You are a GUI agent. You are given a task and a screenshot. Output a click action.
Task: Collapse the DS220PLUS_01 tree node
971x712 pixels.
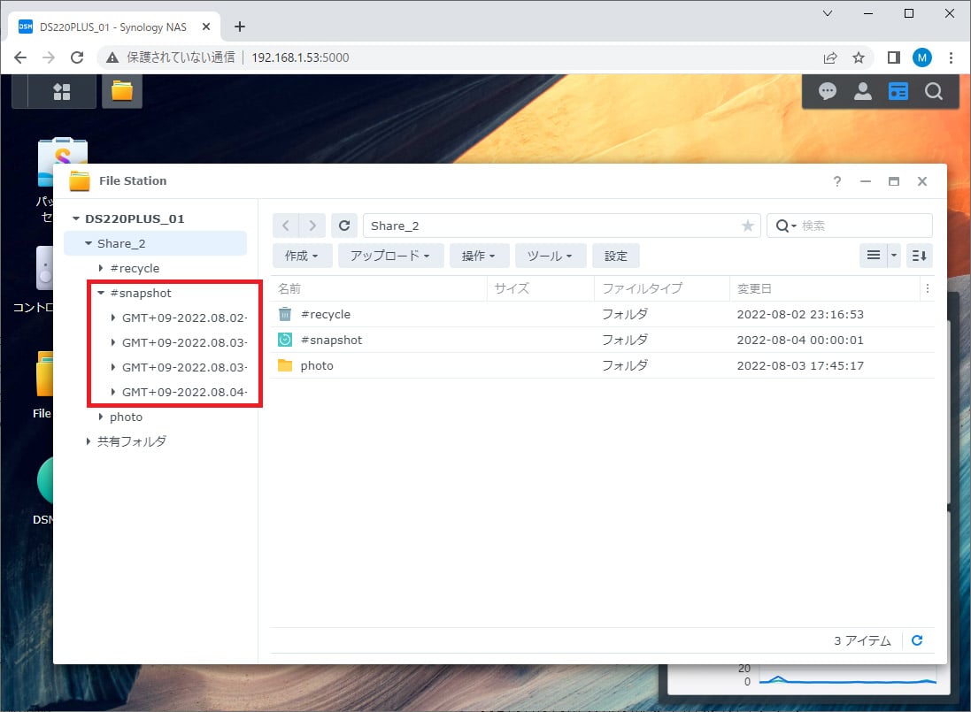pos(76,218)
